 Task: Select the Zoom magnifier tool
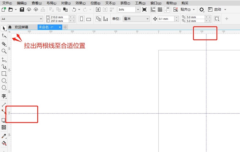(x=4, y=51)
